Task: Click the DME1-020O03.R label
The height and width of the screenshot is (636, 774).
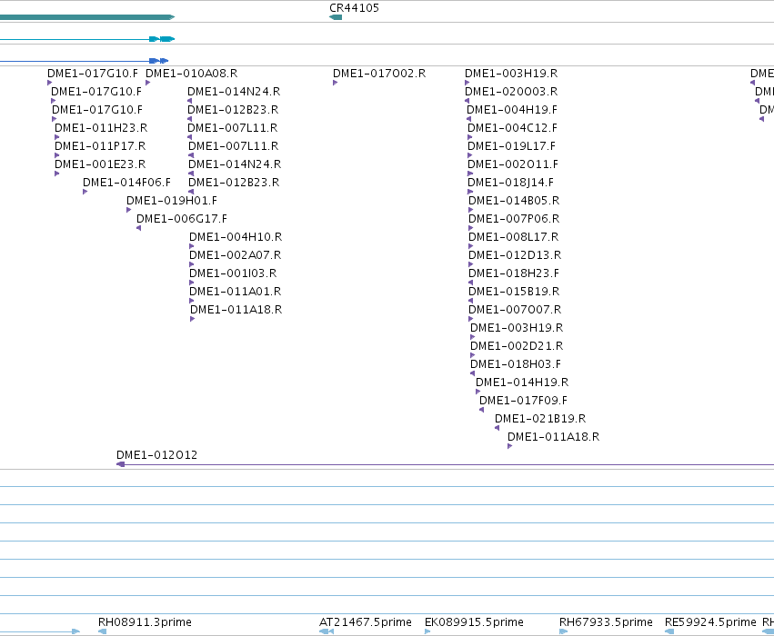Action: pyautogui.click(x=511, y=91)
